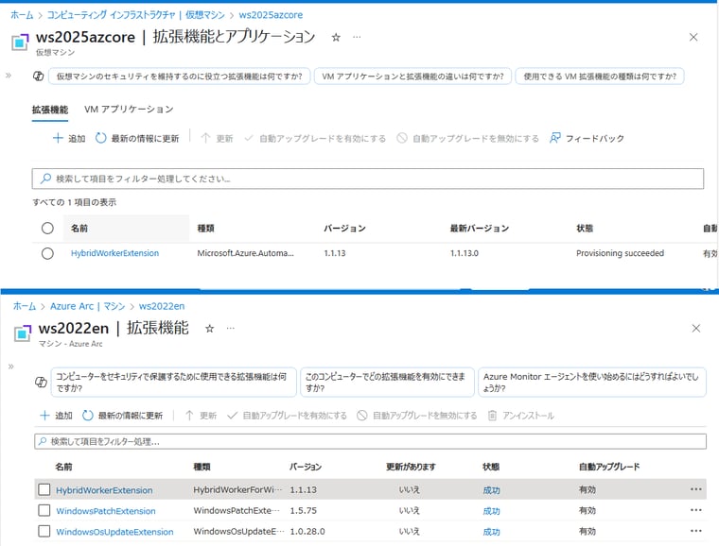
Task: Select all radio in upper table header
Action: (47, 228)
